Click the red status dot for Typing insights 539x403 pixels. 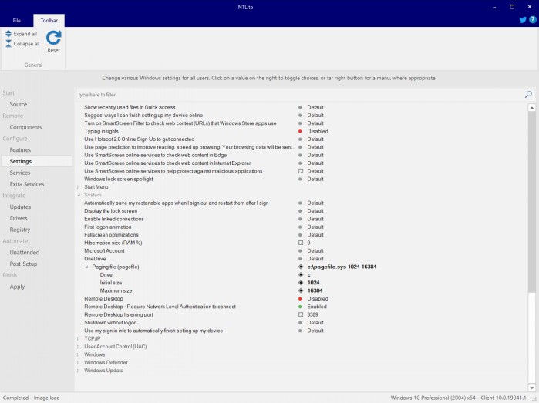[x=300, y=131]
